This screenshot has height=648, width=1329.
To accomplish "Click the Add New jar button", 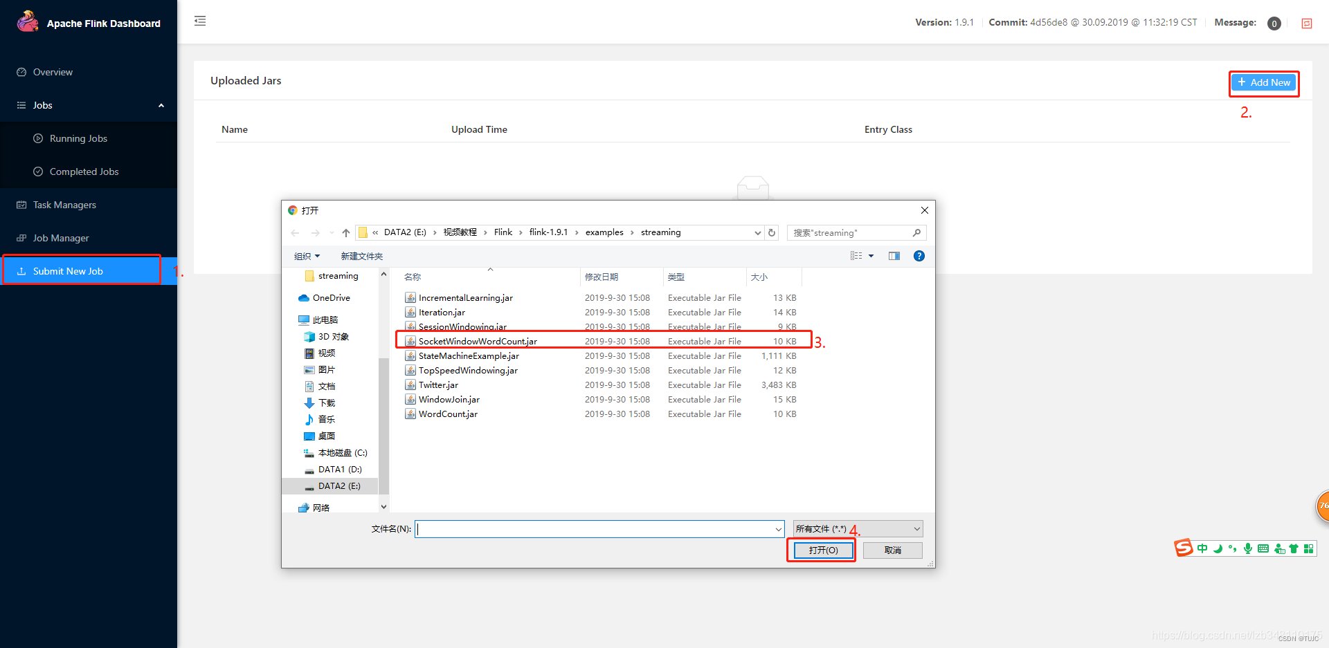I will point(1264,82).
